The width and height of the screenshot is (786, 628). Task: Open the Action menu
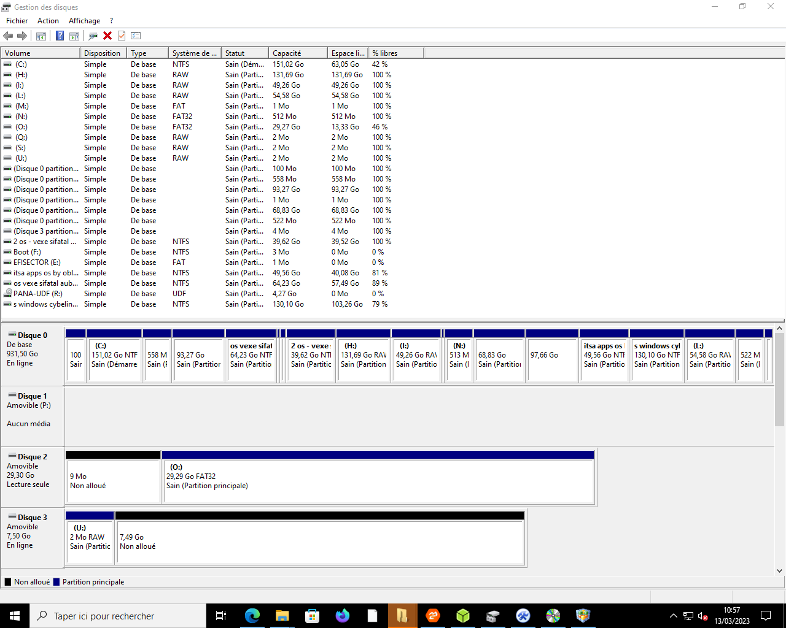tap(48, 20)
